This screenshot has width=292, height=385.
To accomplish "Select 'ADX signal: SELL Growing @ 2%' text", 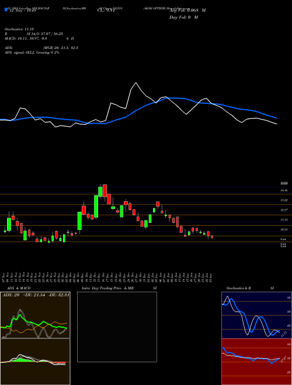I will (x=32, y=52).
